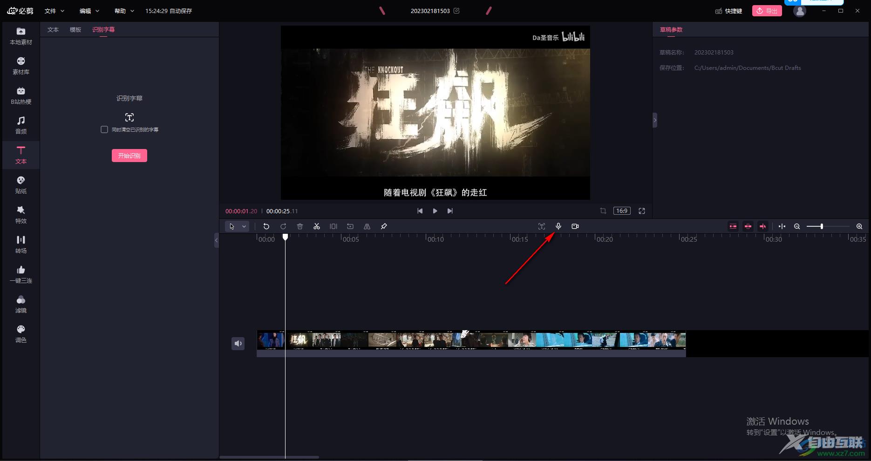
Task: Select the 草稿参数 tab
Action: coord(671,29)
